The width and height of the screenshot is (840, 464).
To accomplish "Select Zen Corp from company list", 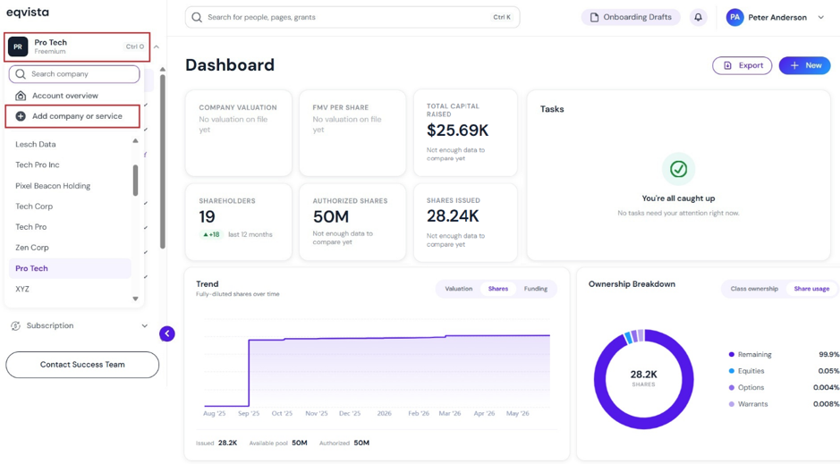I will click(x=32, y=248).
